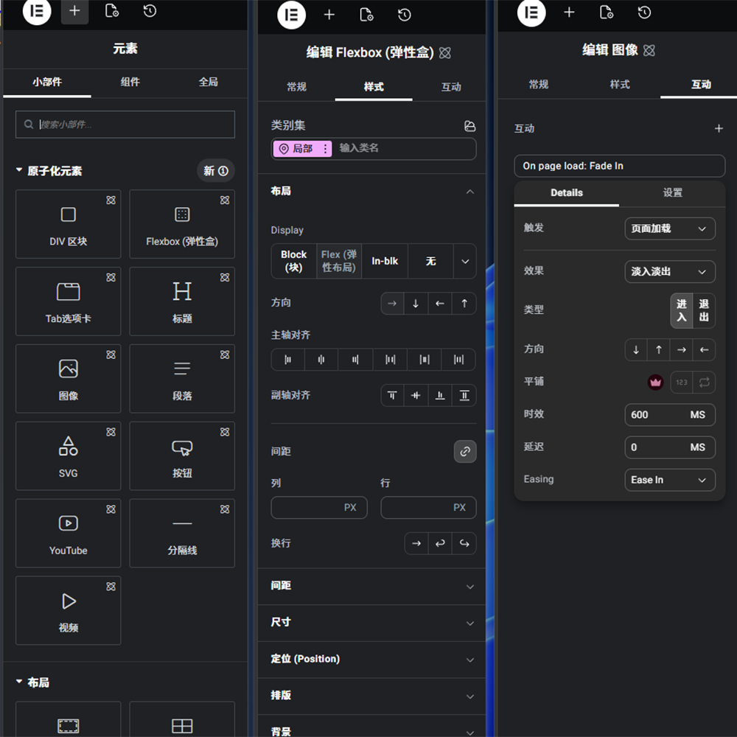This screenshot has height=737, width=737.
Task: Select the 视频 (Video) widget
Action: click(x=68, y=610)
